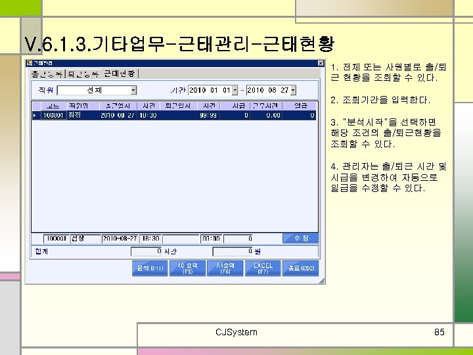Image resolution: width=473 pixels, height=355 pixels.
Task: Export with the EXCEL (F7) button
Action: tap(263, 268)
